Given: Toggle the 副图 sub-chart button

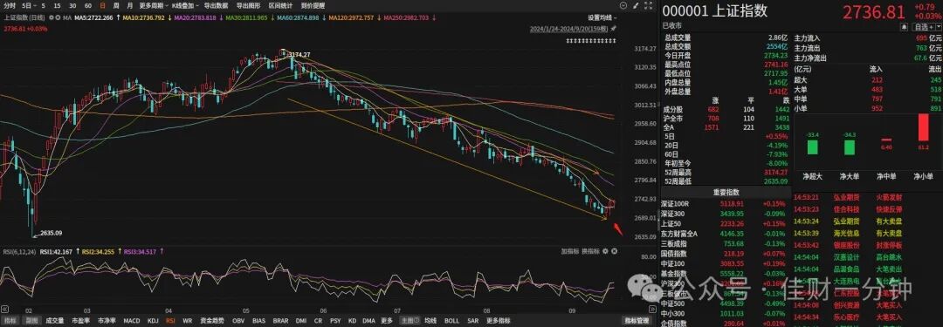Looking at the screenshot, I should pyautogui.click(x=31, y=321).
